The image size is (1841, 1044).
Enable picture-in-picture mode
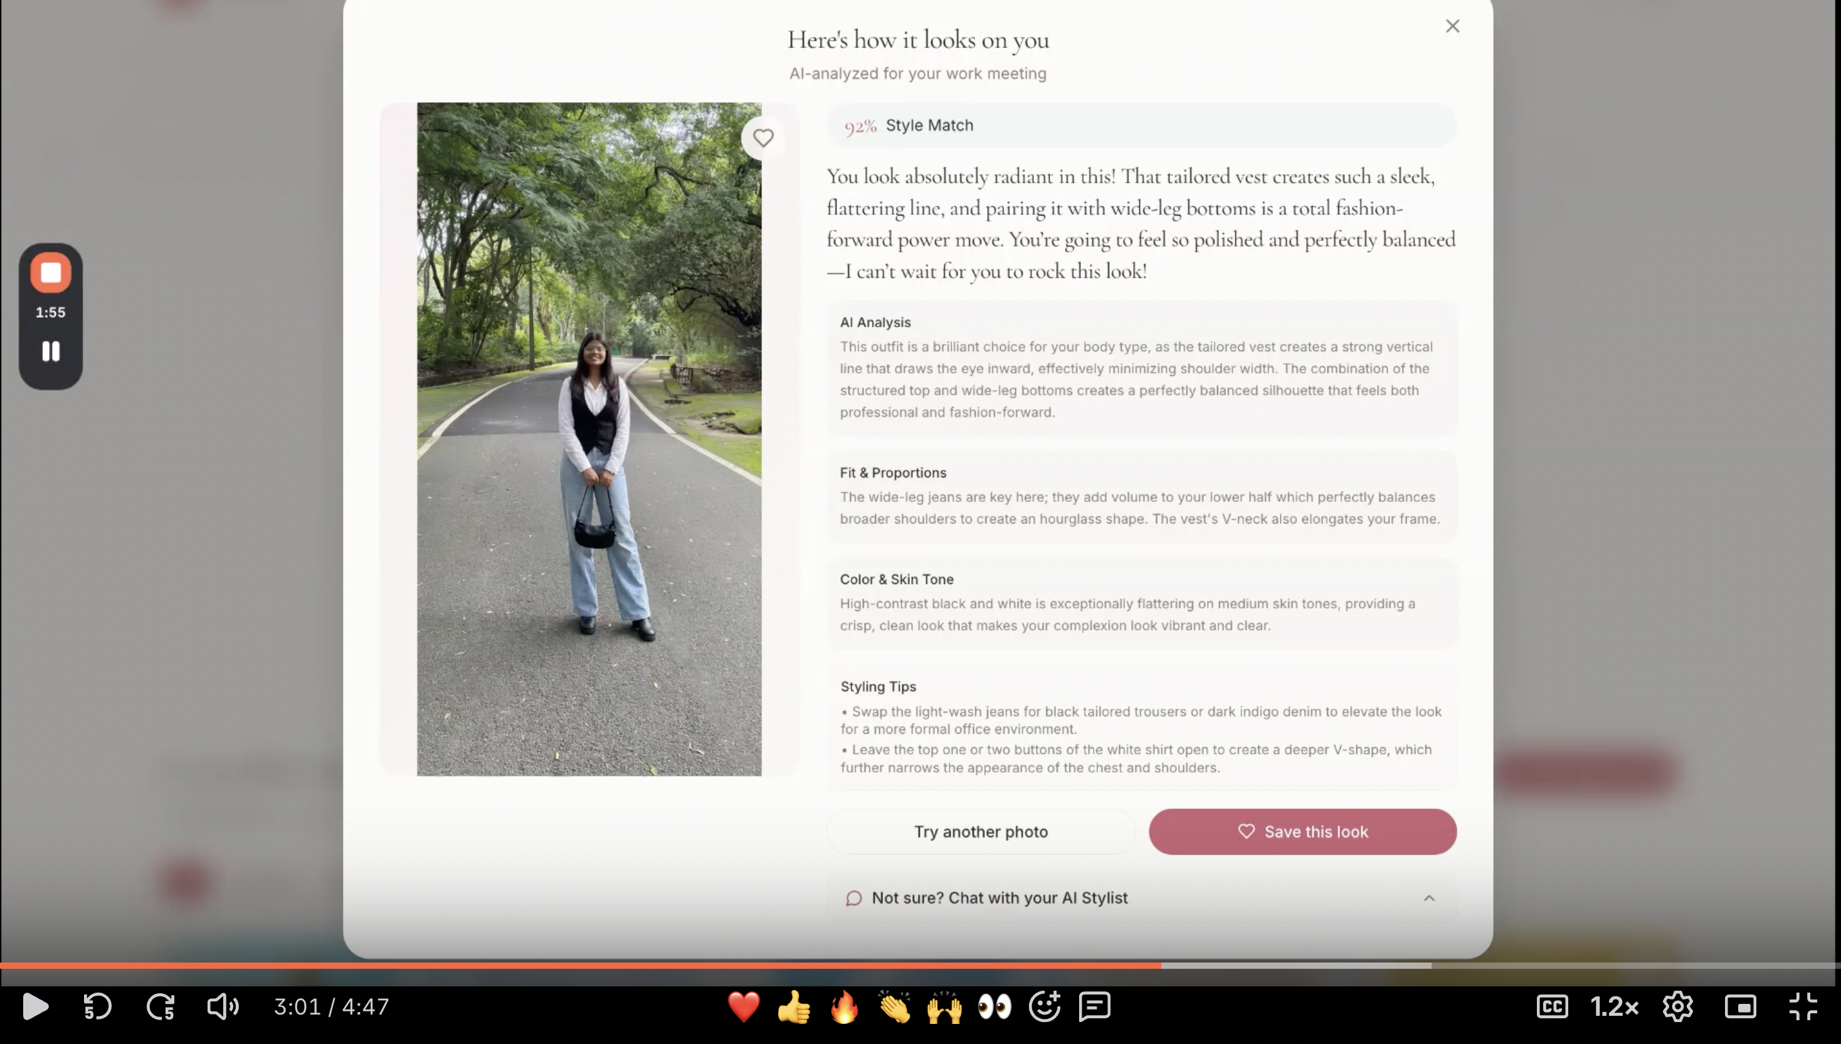pyautogui.click(x=1741, y=1006)
